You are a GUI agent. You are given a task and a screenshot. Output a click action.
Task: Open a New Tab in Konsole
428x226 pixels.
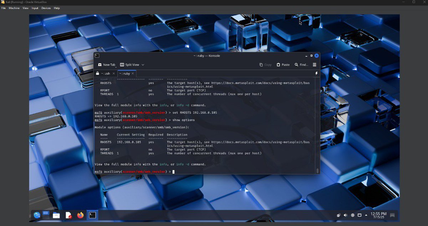(x=107, y=65)
